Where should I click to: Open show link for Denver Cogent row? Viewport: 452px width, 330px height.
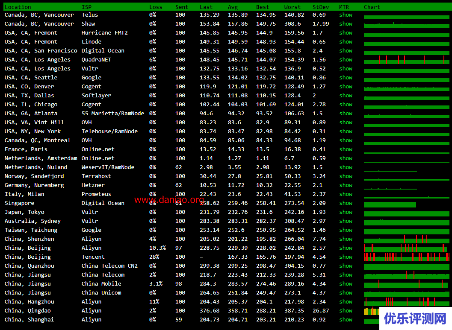(346, 86)
